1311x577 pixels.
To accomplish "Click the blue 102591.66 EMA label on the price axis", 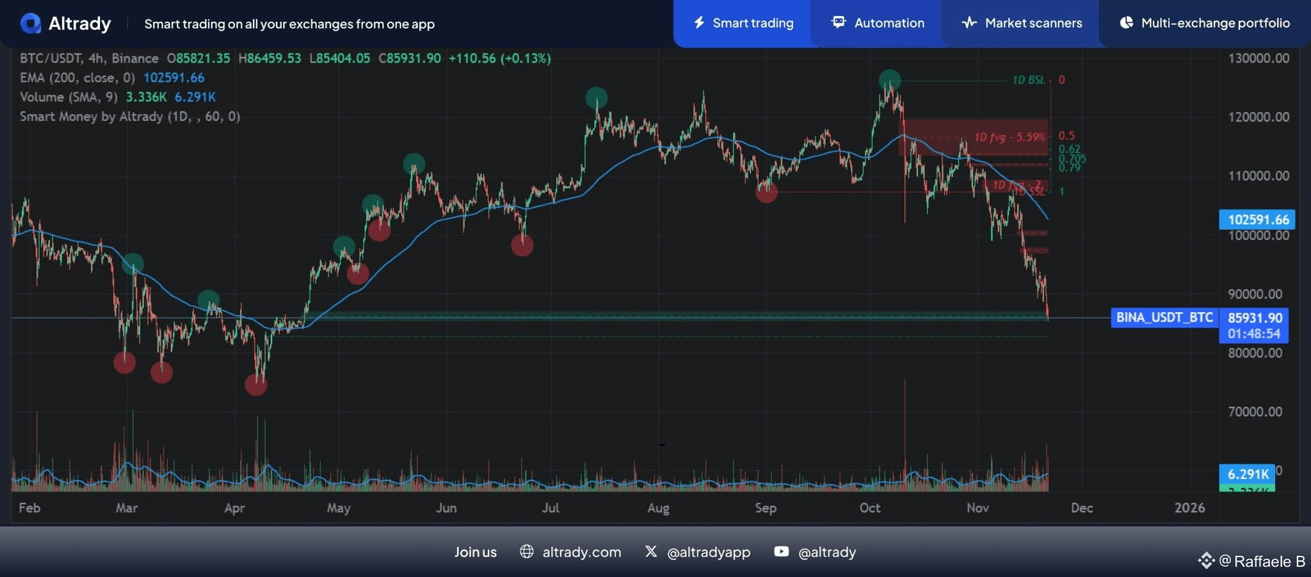I will click(1257, 220).
